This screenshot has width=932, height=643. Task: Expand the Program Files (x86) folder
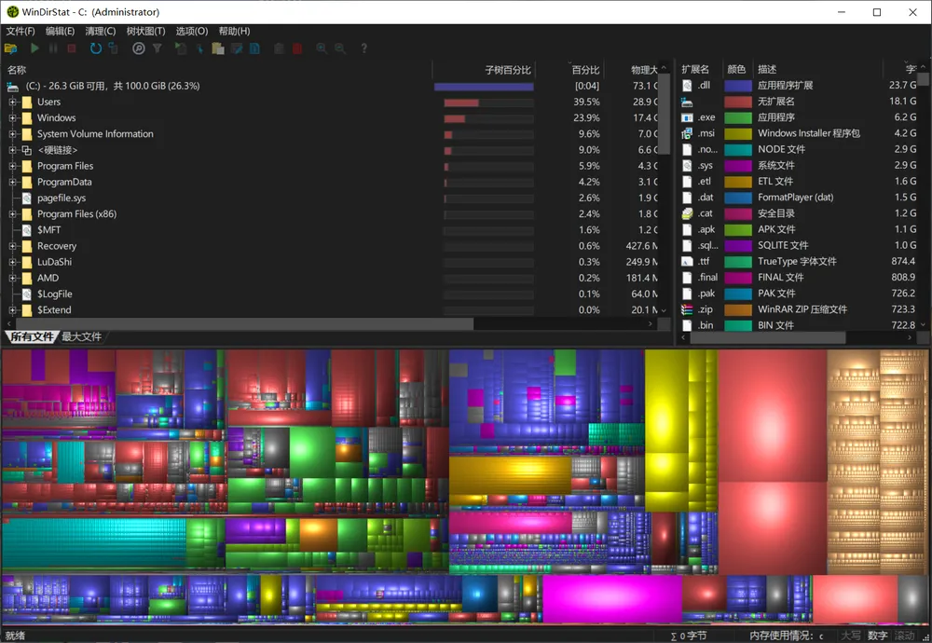click(12, 214)
